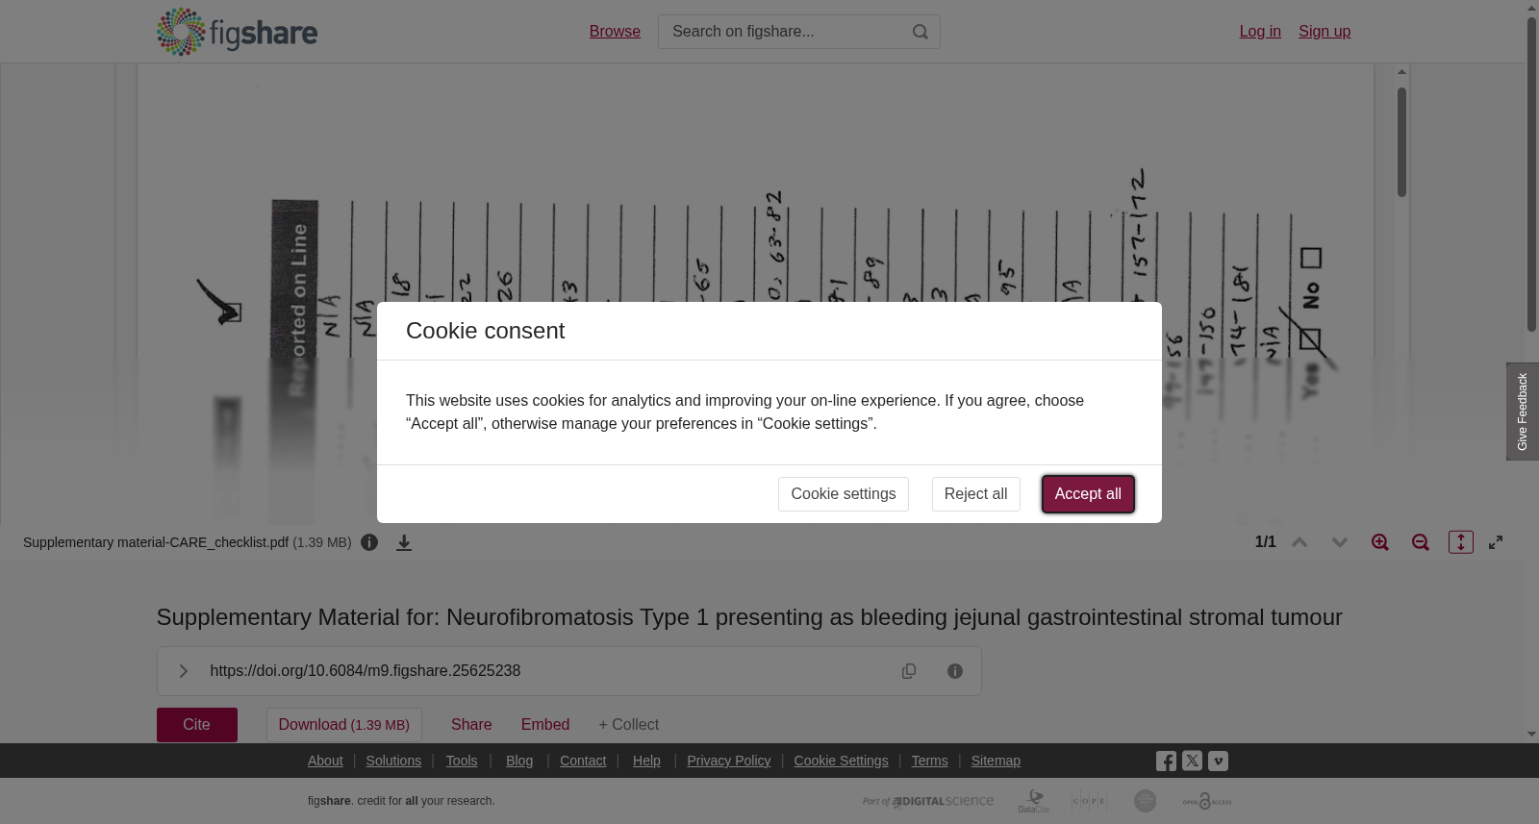Click the Supplementary material-CARE_checklist.pdf filename

coord(156,542)
